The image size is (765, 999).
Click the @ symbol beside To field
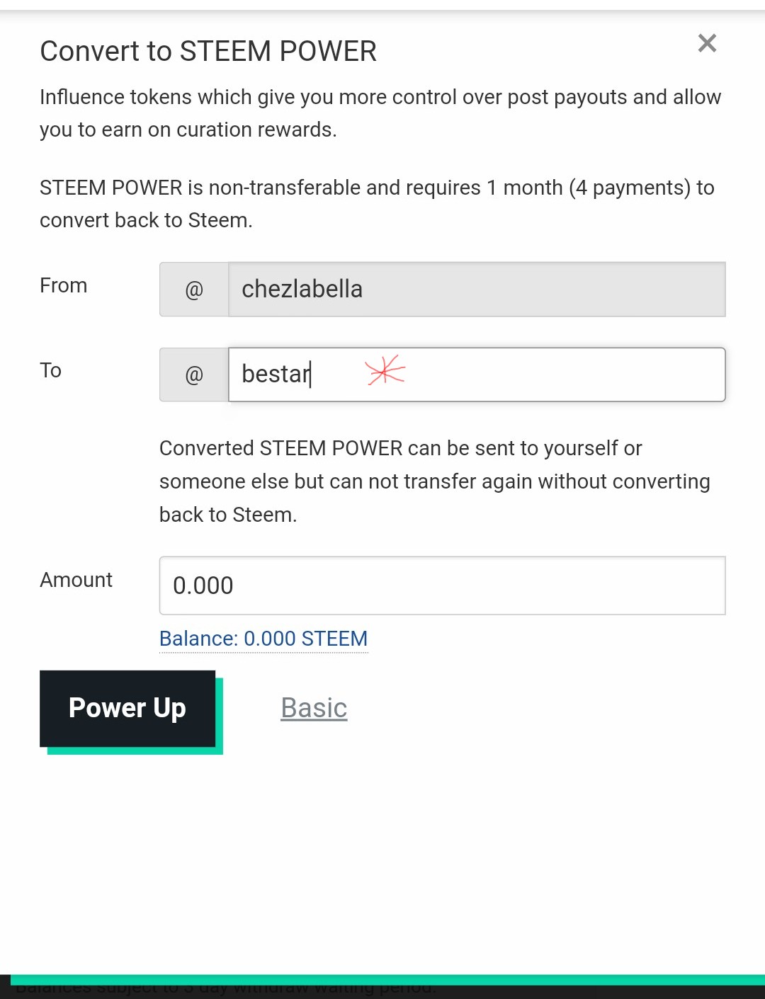point(194,375)
